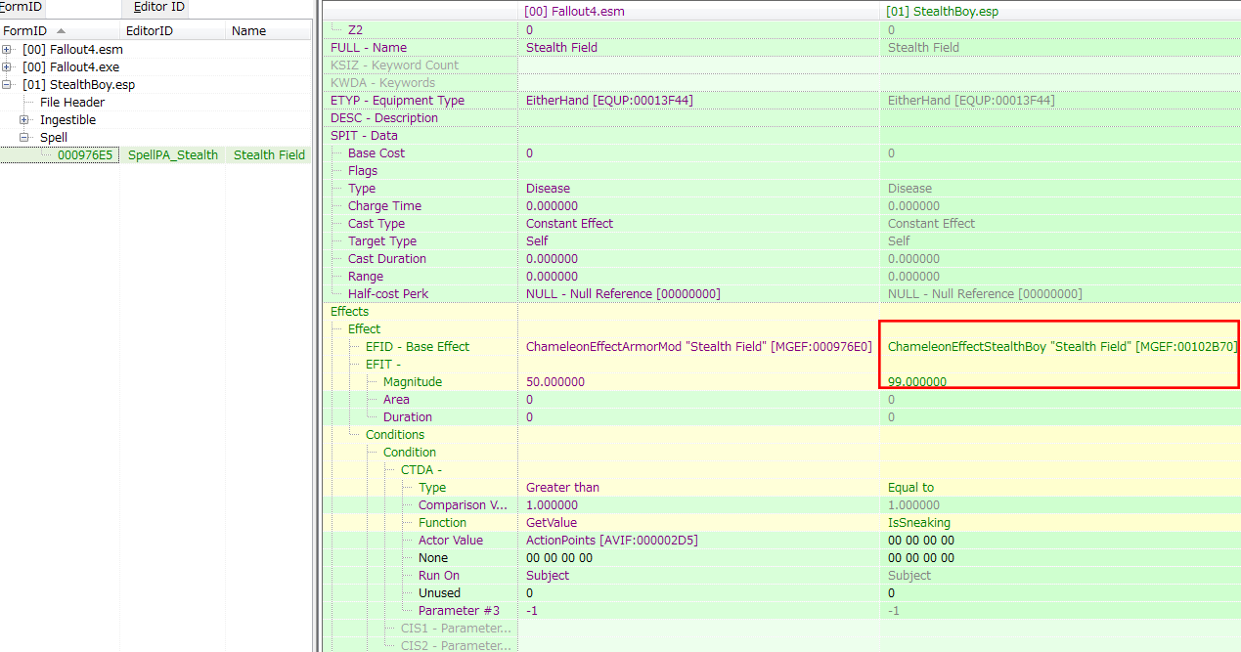Select the Half-cost Perk row label
This screenshot has height=652, width=1241.
click(x=388, y=293)
